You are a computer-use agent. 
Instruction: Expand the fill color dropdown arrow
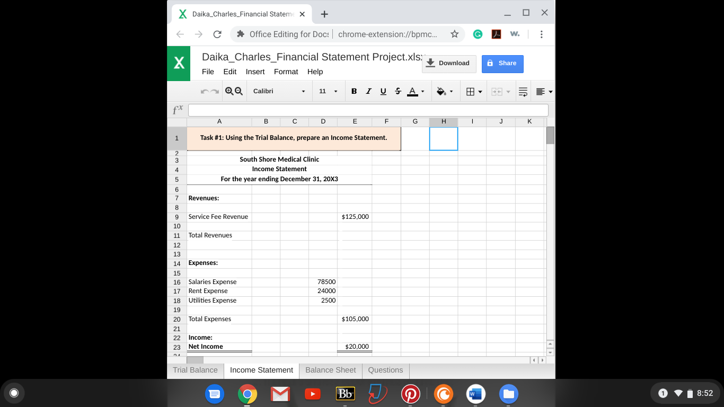click(x=451, y=92)
